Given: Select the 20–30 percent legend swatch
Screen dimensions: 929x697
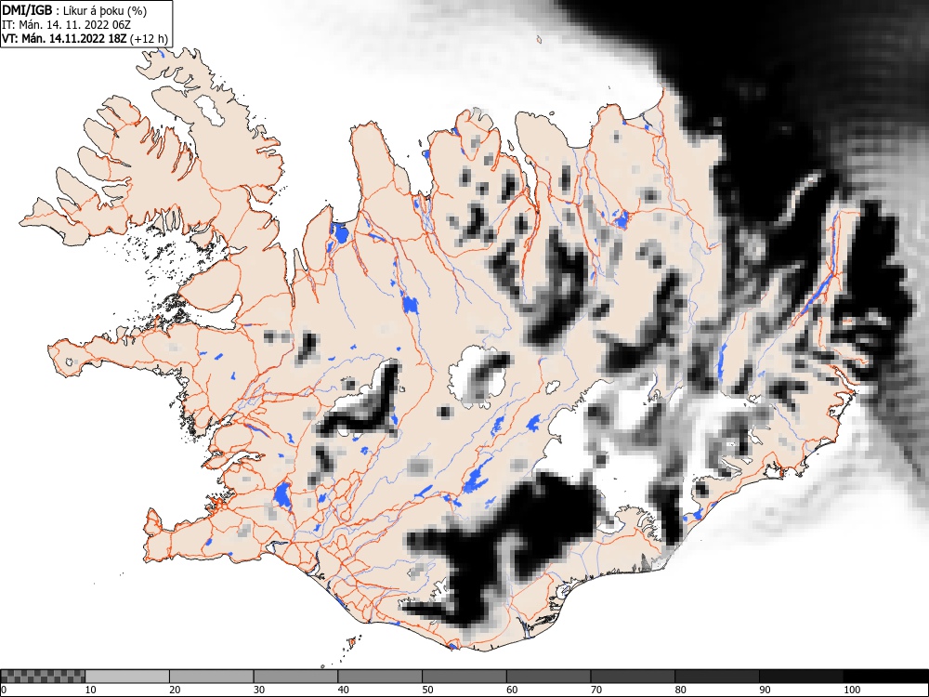Looking at the screenshot, I should click(x=212, y=677).
